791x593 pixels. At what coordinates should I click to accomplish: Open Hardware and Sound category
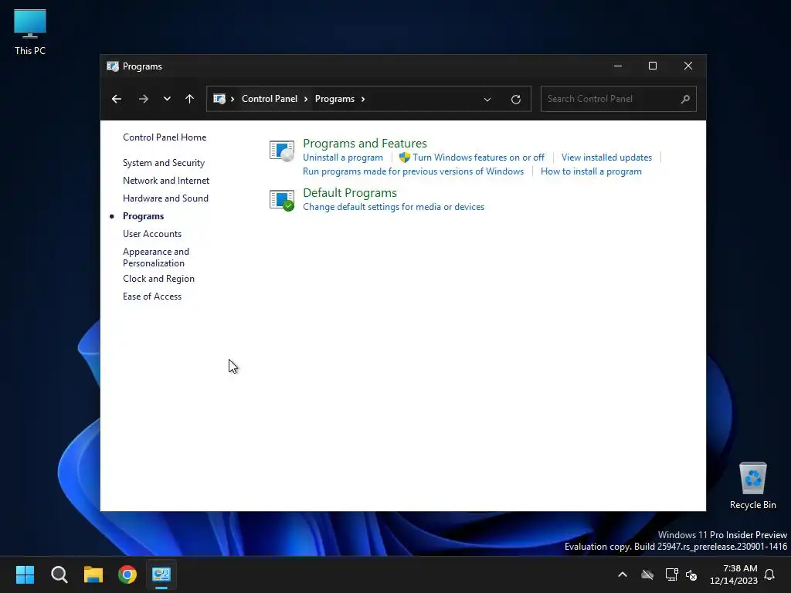(165, 198)
